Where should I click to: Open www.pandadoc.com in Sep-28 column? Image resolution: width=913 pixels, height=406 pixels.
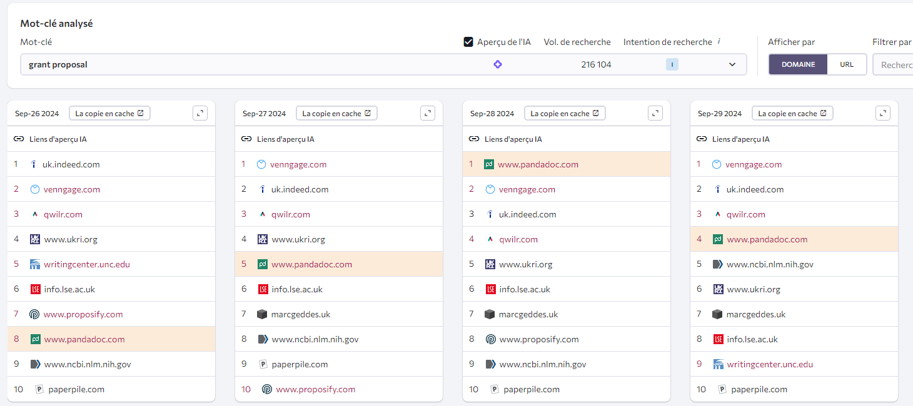[x=538, y=164]
